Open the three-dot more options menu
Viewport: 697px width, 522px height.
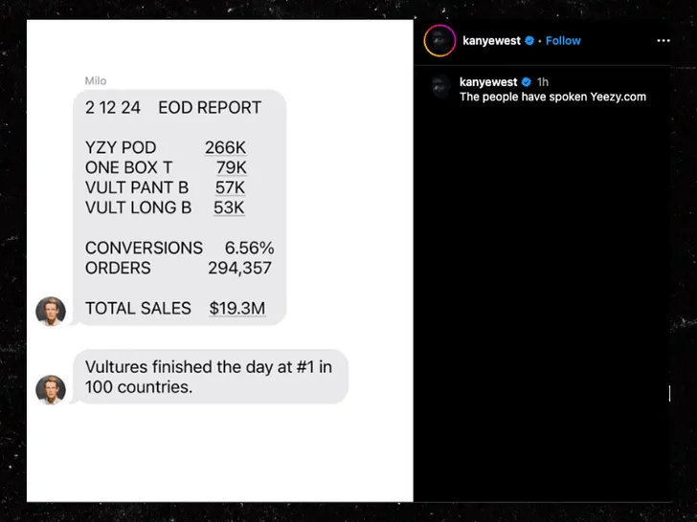663,41
